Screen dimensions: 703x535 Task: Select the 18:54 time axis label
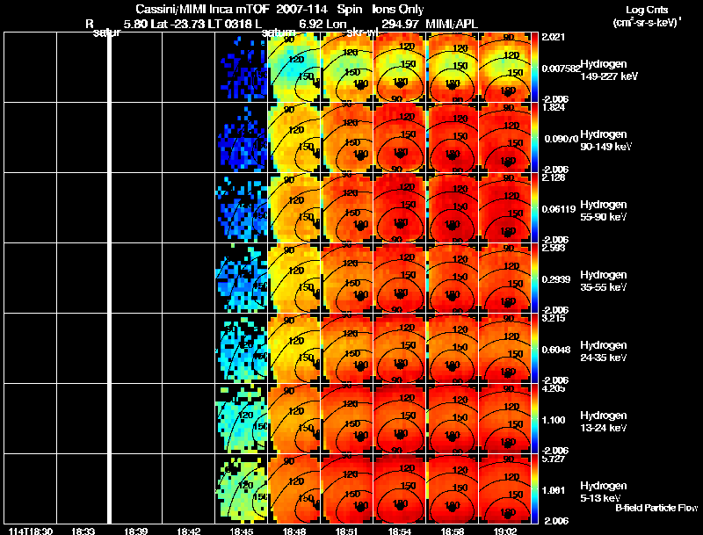[x=400, y=531]
